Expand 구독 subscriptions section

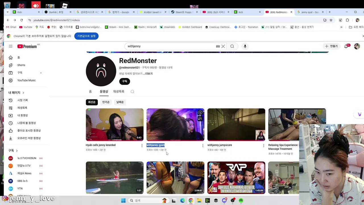[x=13, y=150]
